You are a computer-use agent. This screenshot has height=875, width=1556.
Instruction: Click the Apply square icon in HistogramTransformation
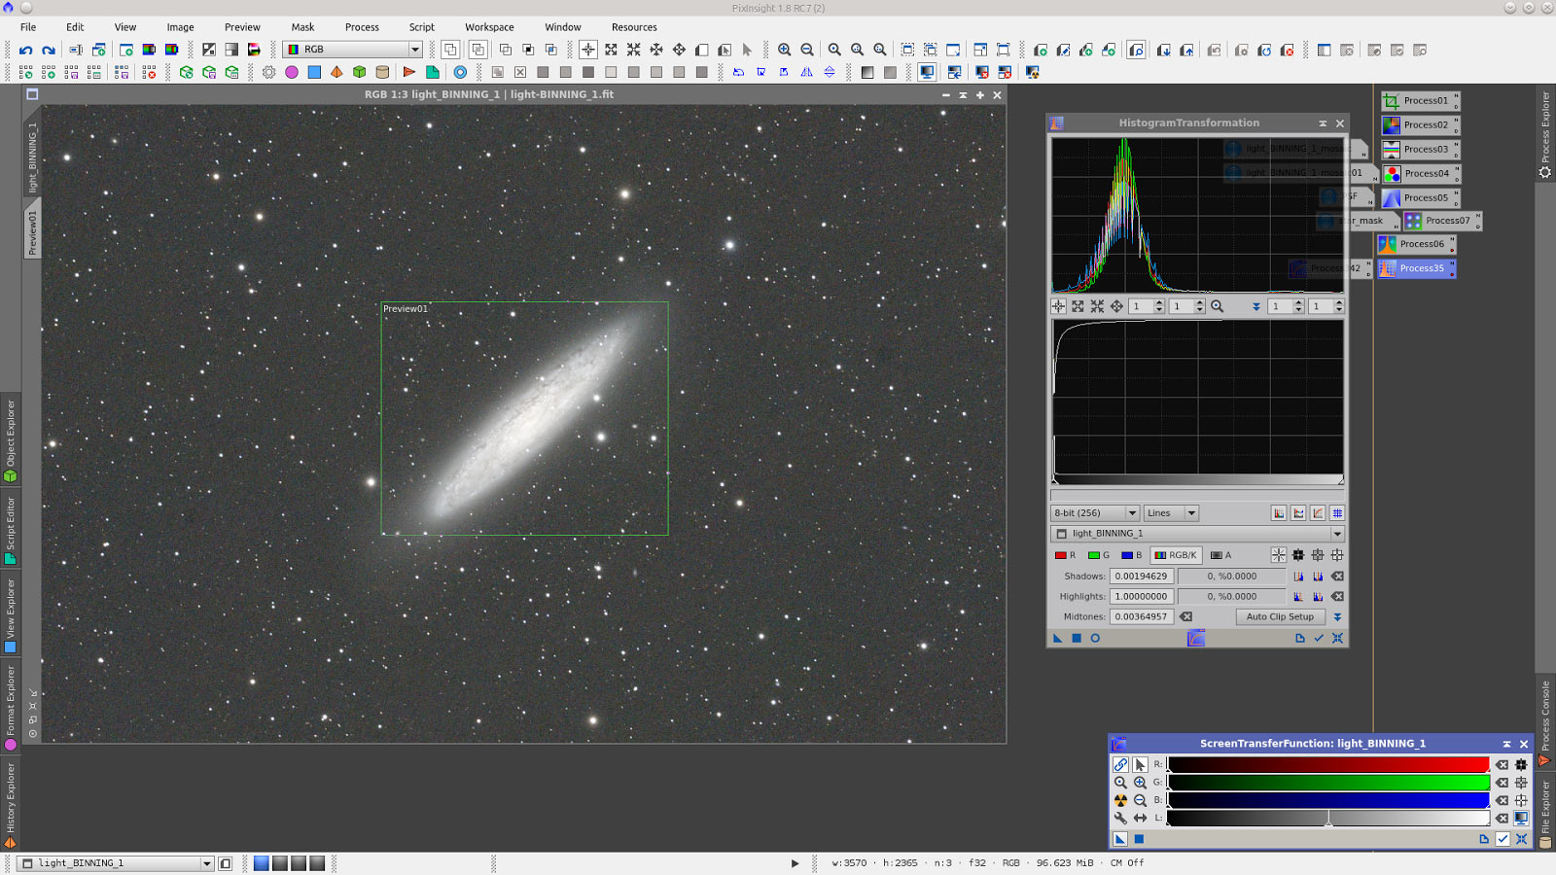click(x=1077, y=638)
